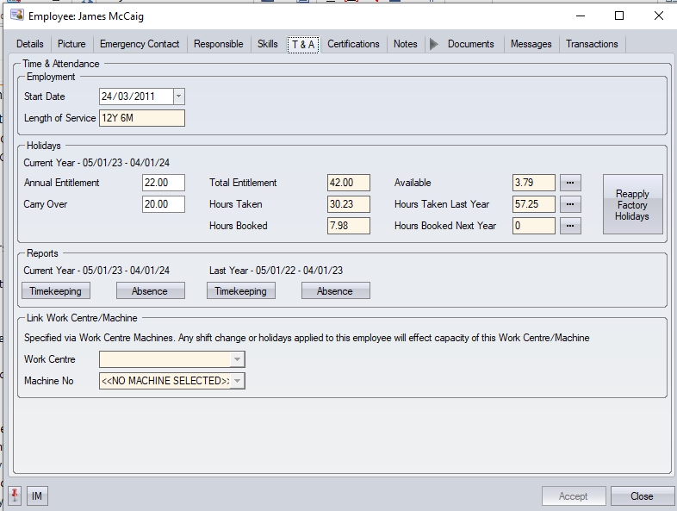Open the ellipsis button next to Available

tap(570, 183)
